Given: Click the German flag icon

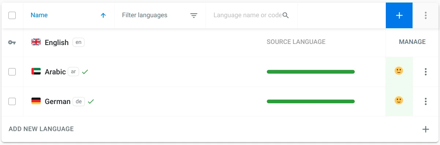Looking at the screenshot, I should tap(36, 101).
